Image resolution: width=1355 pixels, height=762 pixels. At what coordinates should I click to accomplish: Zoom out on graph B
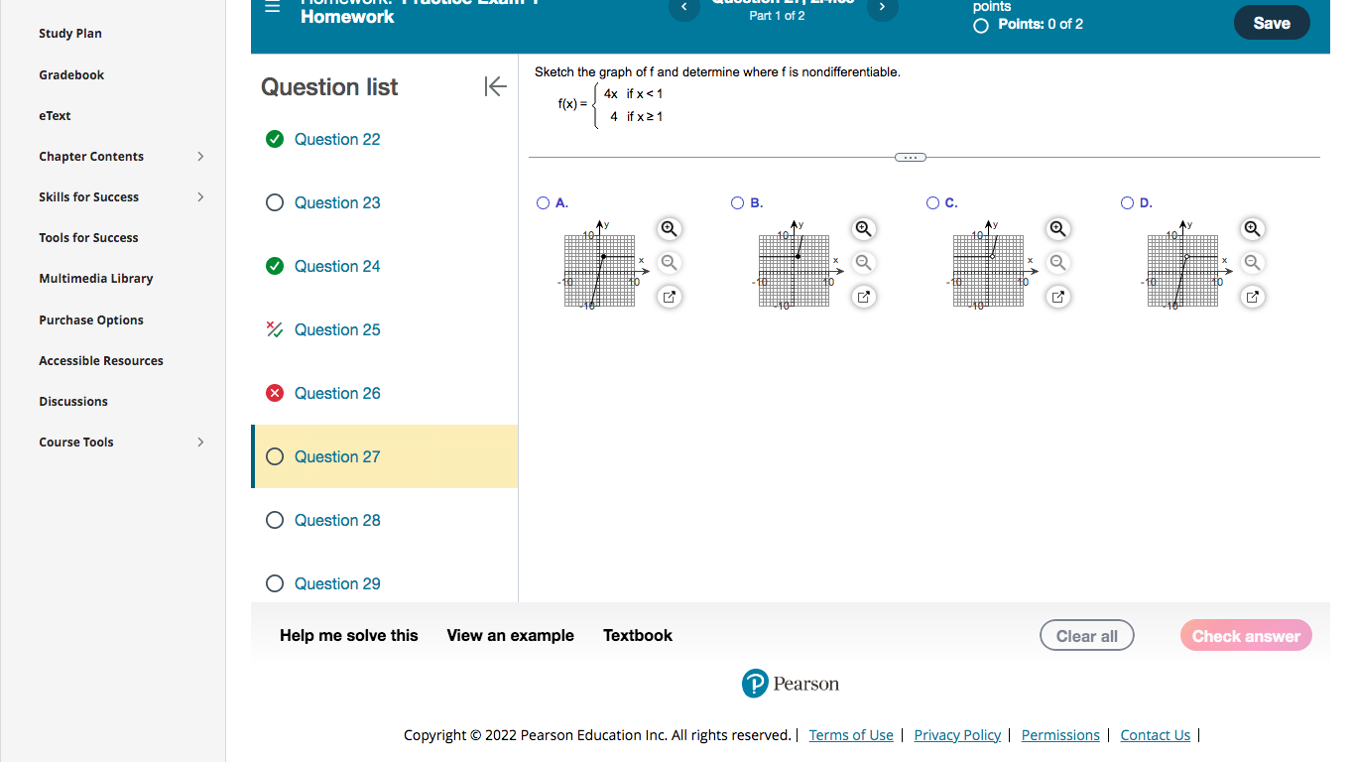coord(864,263)
